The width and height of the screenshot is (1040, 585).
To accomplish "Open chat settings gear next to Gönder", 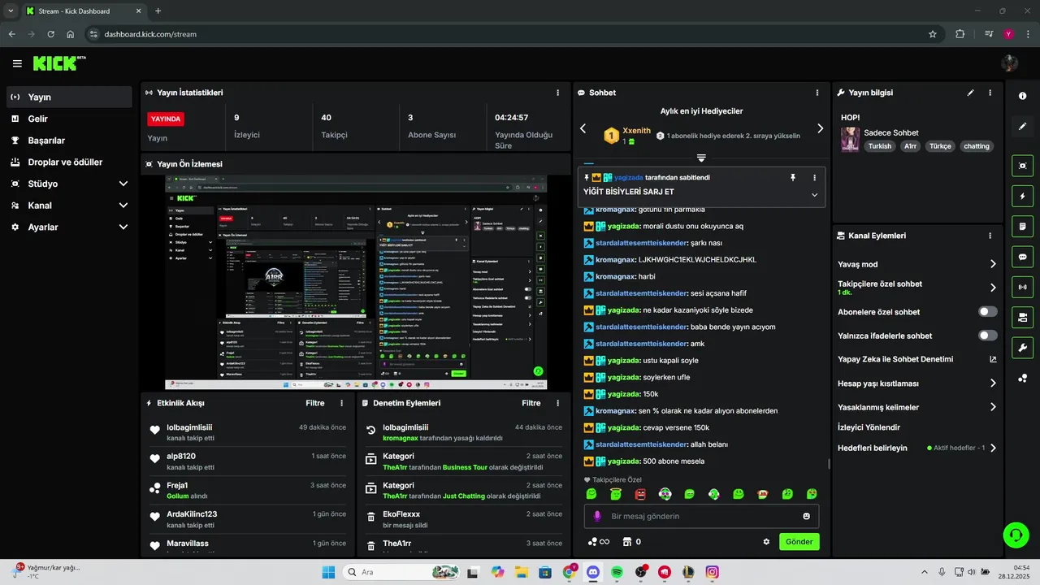I will click(766, 542).
